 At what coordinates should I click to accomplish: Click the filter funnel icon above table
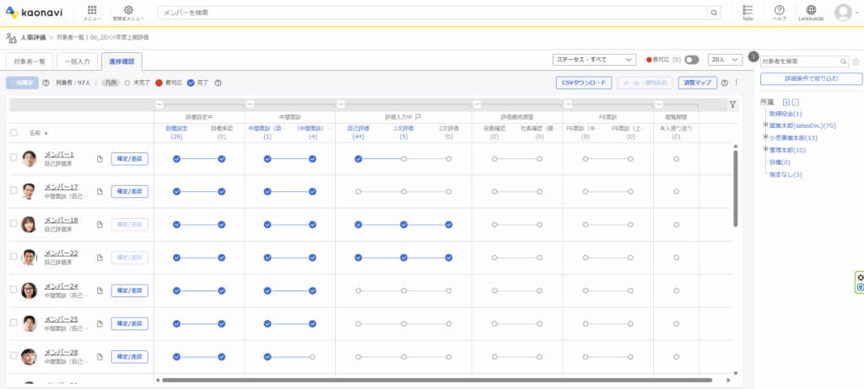click(x=732, y=104)
